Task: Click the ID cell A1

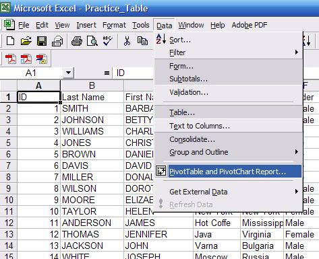Action: click(x=38, y=97)
